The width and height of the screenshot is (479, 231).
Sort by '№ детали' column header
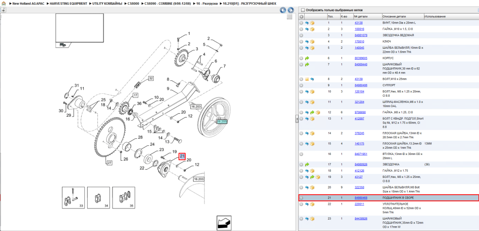367,16
